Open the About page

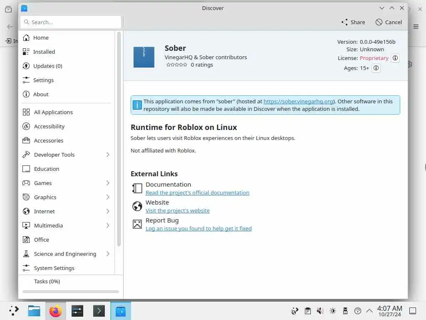point(67,94)
